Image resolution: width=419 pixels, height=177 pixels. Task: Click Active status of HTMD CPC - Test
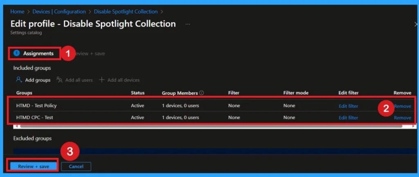click(137, 117)
